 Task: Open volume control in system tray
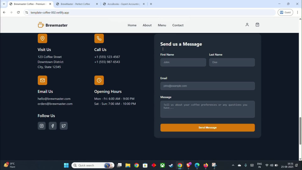coord(271,165)
